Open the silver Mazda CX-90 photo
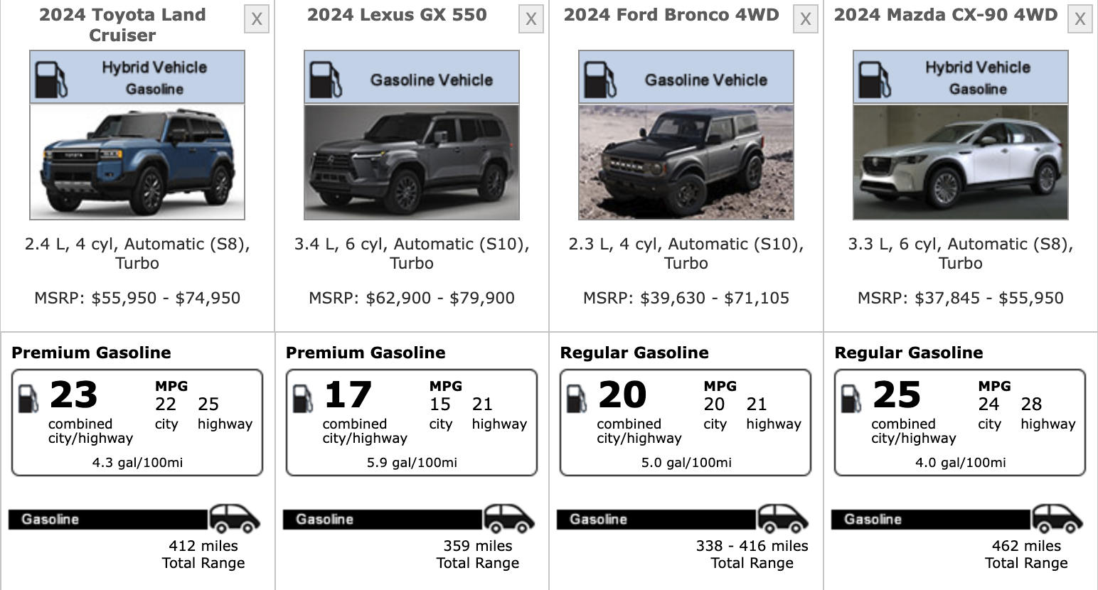This screenshot has height=590, width=1098. (961, 162)
